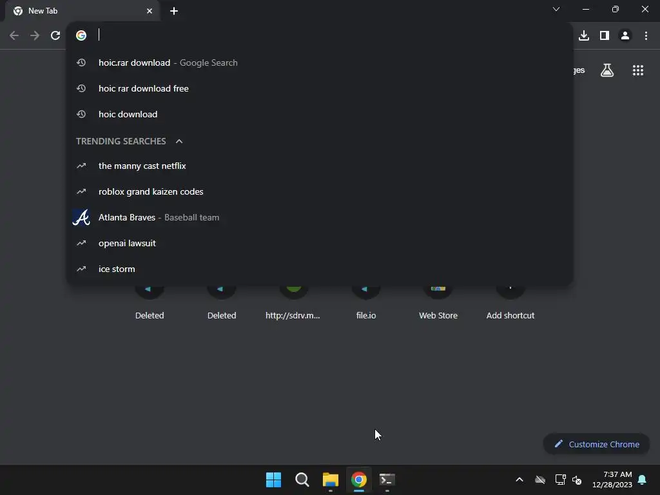This screenshot has height=495, width=660.
Task: Toggle the side panel icon
Action: (605, 36)
